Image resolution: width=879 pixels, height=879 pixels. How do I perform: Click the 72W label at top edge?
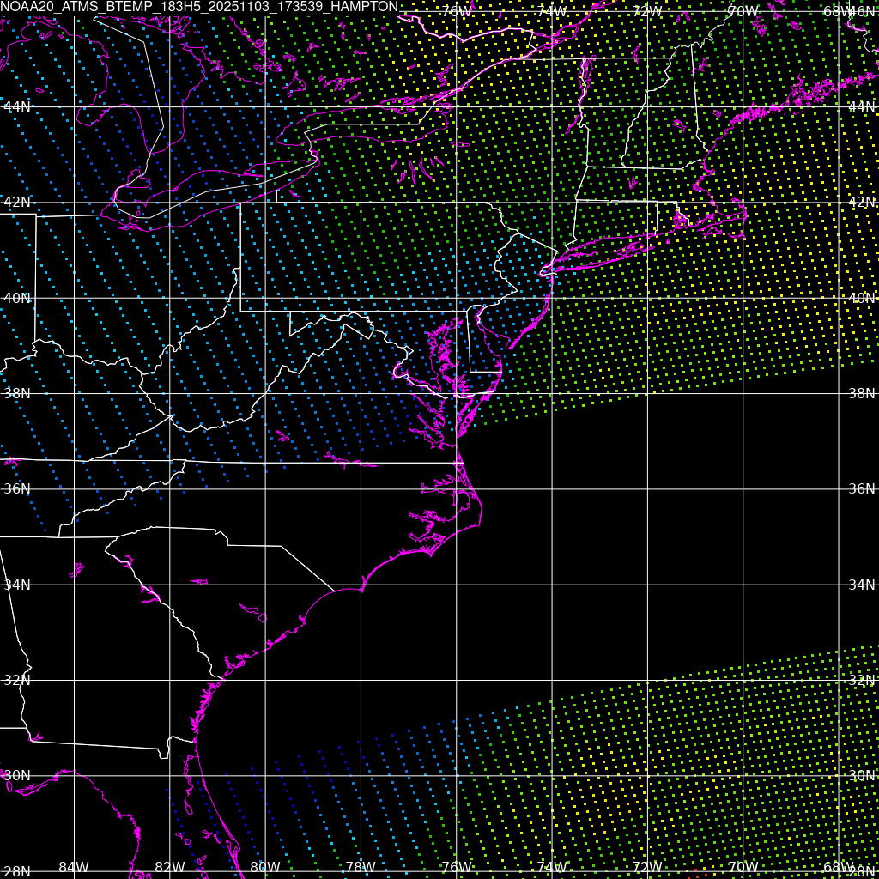646,11
